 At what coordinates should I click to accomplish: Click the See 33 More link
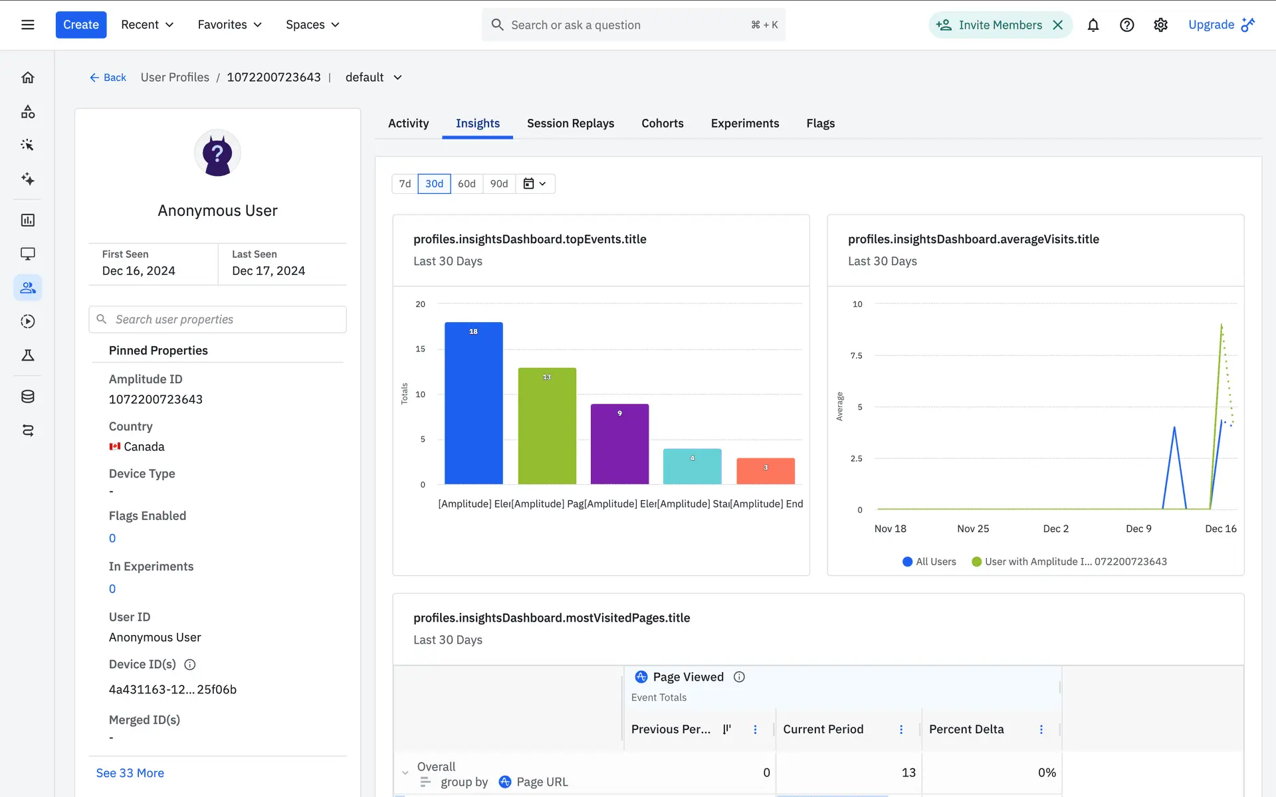[130, 773]
